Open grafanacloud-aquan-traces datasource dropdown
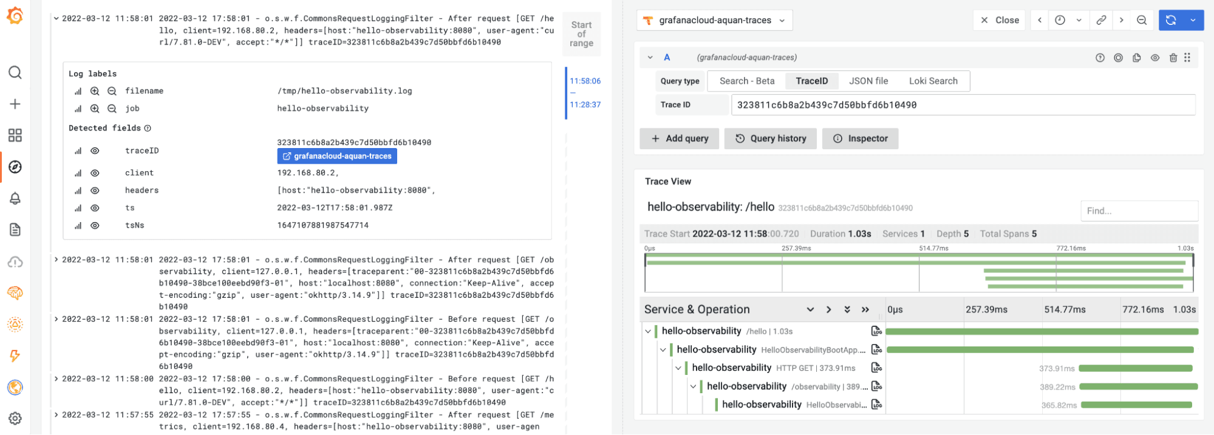Screen dimensions: 1214x435 tap(715, 20)
